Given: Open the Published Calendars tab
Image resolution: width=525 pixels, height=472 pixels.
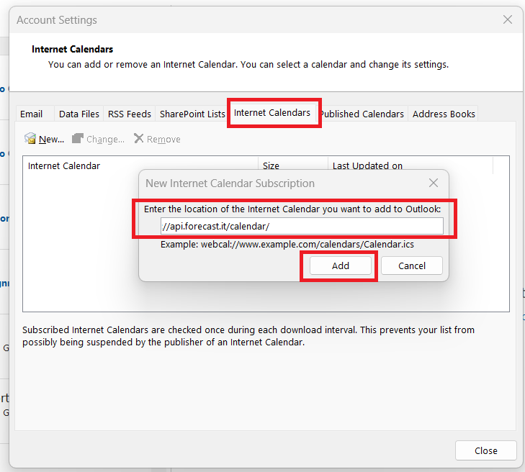Looking at the screenshot, I should [362, 114].
